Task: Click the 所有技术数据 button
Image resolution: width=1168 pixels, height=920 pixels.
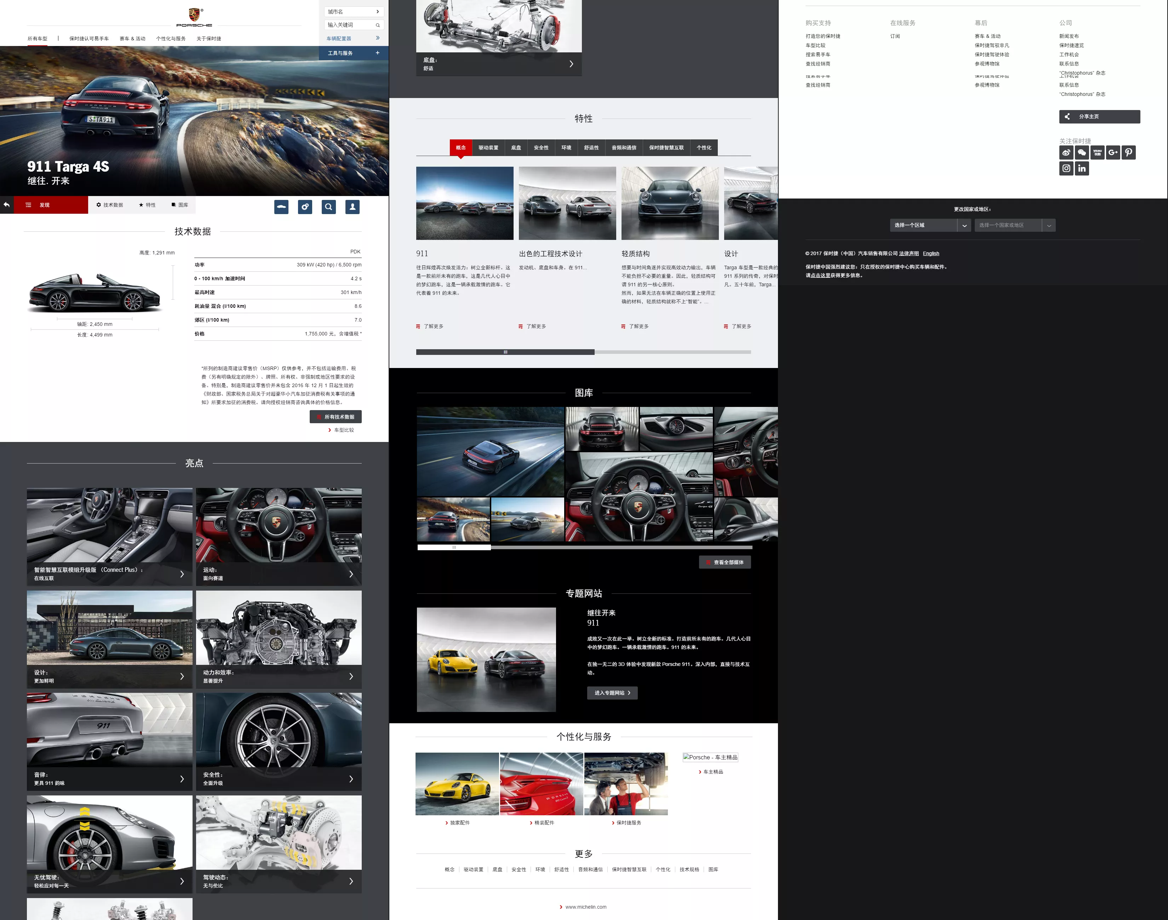Action: tap(336, 417)
